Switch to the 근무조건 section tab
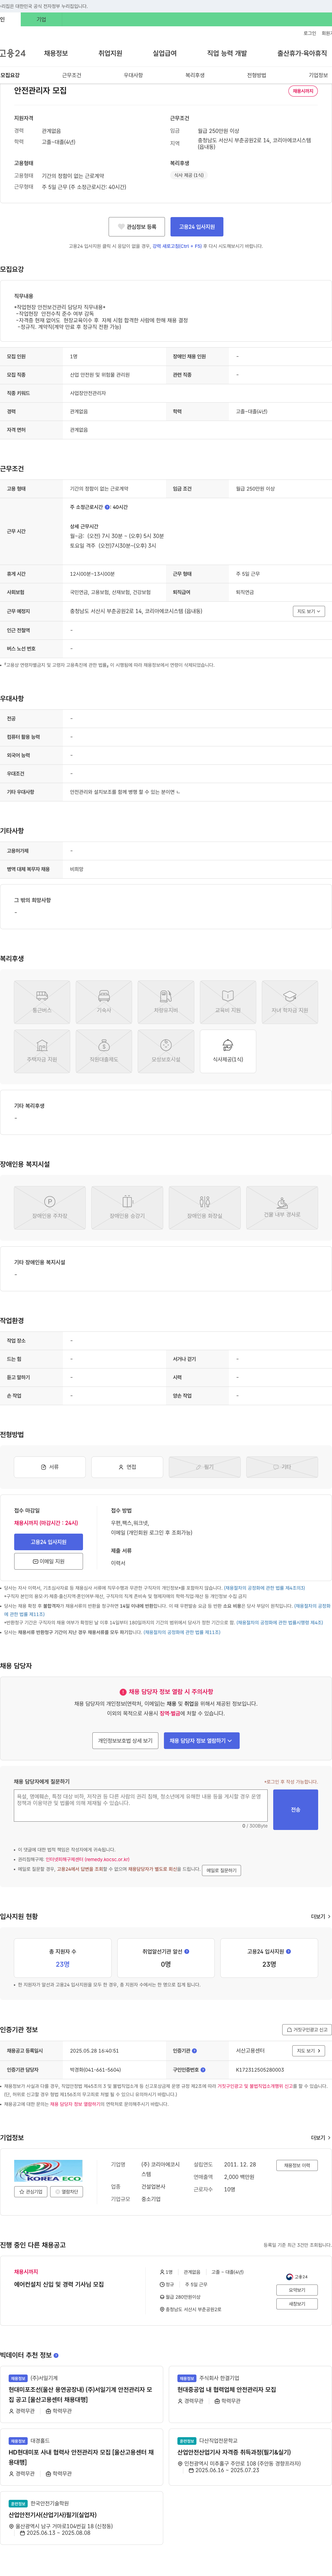332x2576 pixels. coord(72,75)
